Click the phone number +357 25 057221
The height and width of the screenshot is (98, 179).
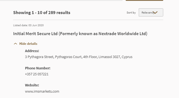point(37,74)
